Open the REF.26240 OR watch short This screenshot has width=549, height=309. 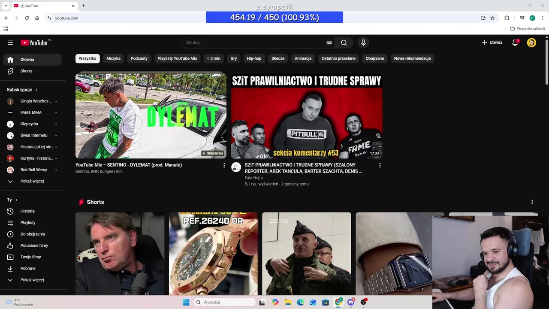click(213, 254)
